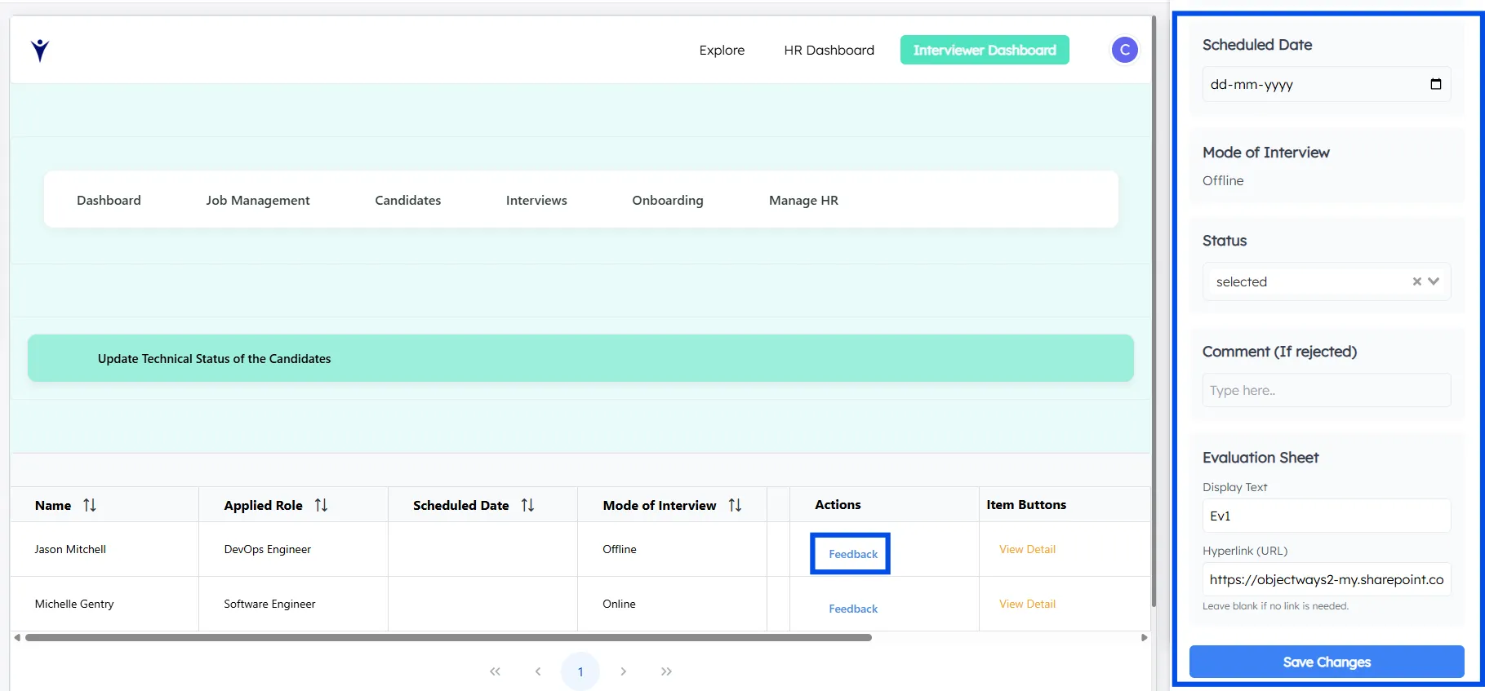Click the Comment (If rejected) text field

point(1326,390)
